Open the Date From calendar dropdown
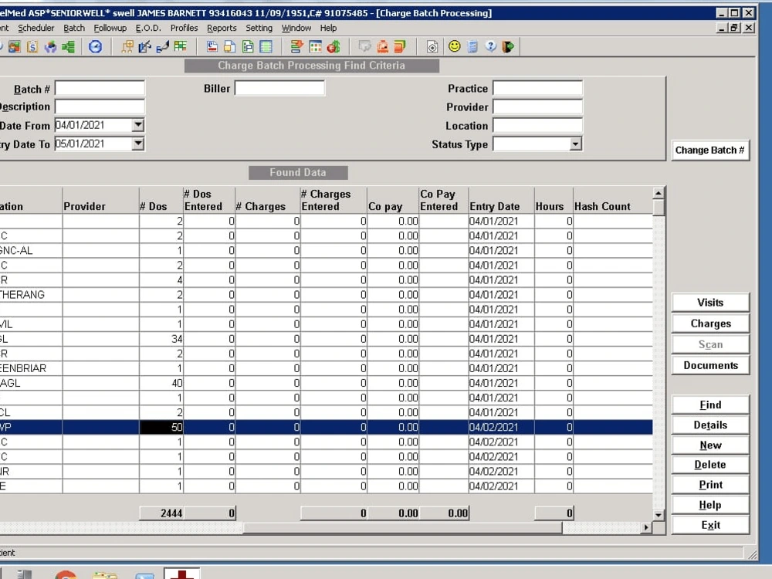 [138, 125]
